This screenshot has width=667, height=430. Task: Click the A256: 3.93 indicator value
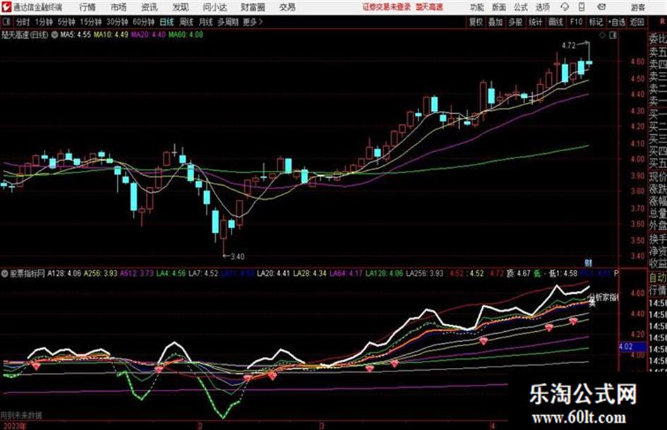(x=100, y=273)
